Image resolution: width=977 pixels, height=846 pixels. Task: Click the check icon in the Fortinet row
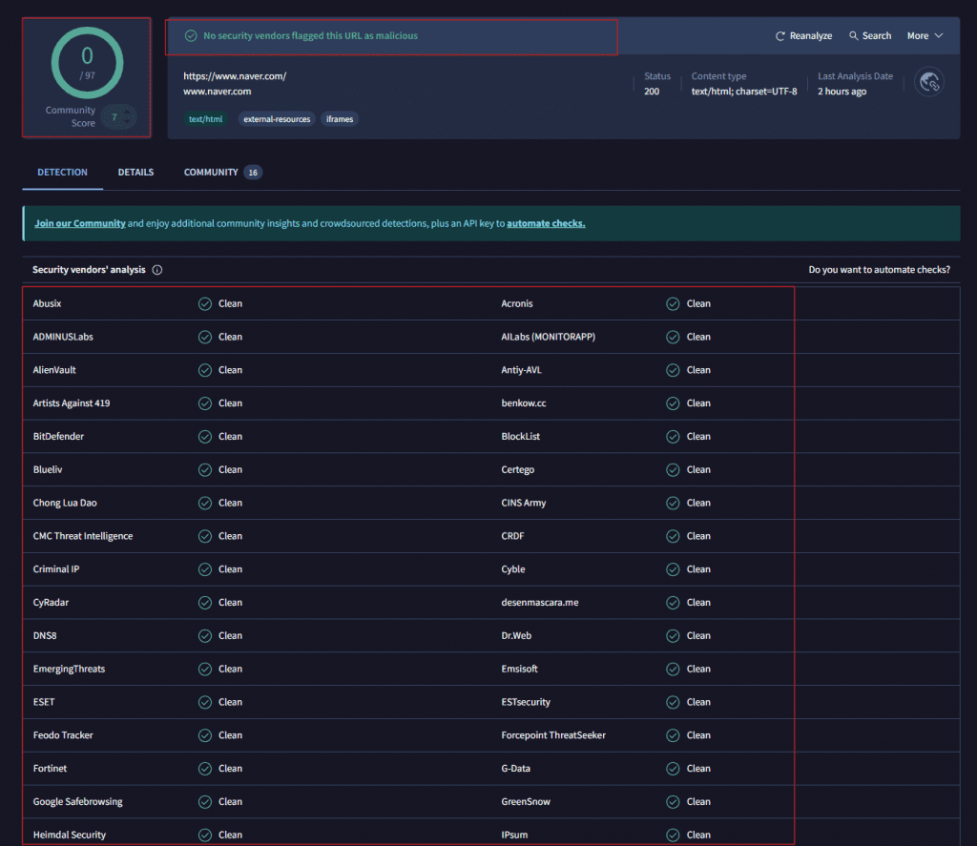point(205,769)
